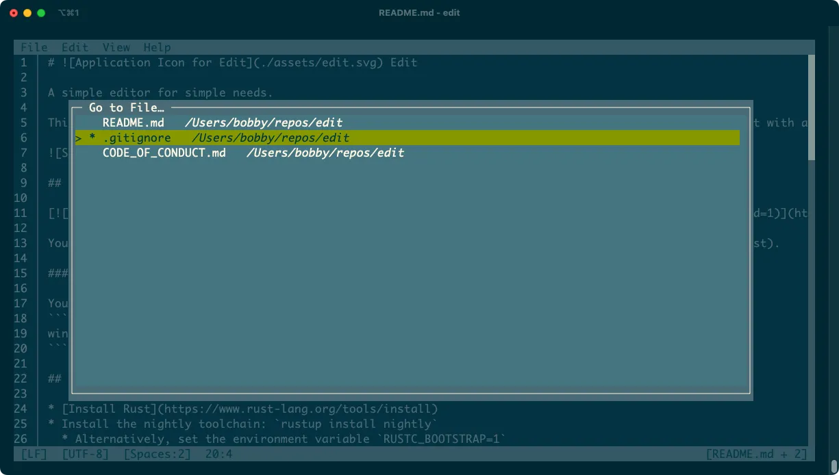Pick CODE_OF_CONDUCT.md from the file list
839x475 pixels.
pos(164,153)
